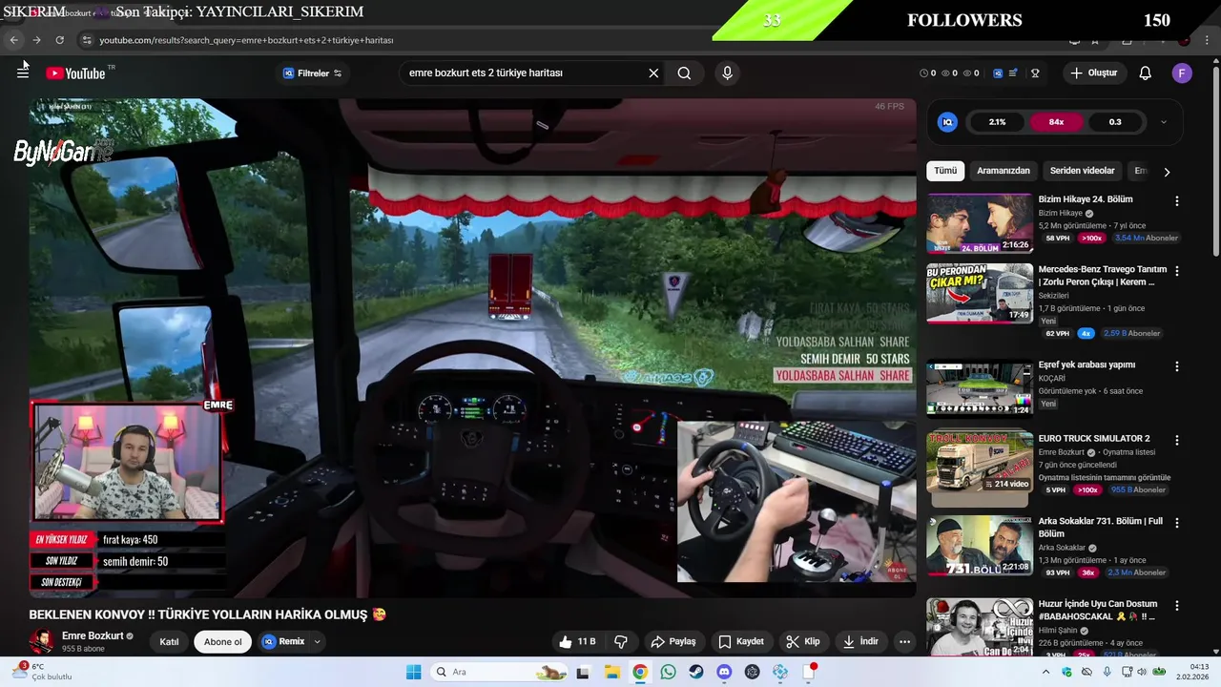The height and width of the screenshot is (687, 1221).
Task: Expand the vidIQ stats panel chevron
Action: [x=1163, y=122]
